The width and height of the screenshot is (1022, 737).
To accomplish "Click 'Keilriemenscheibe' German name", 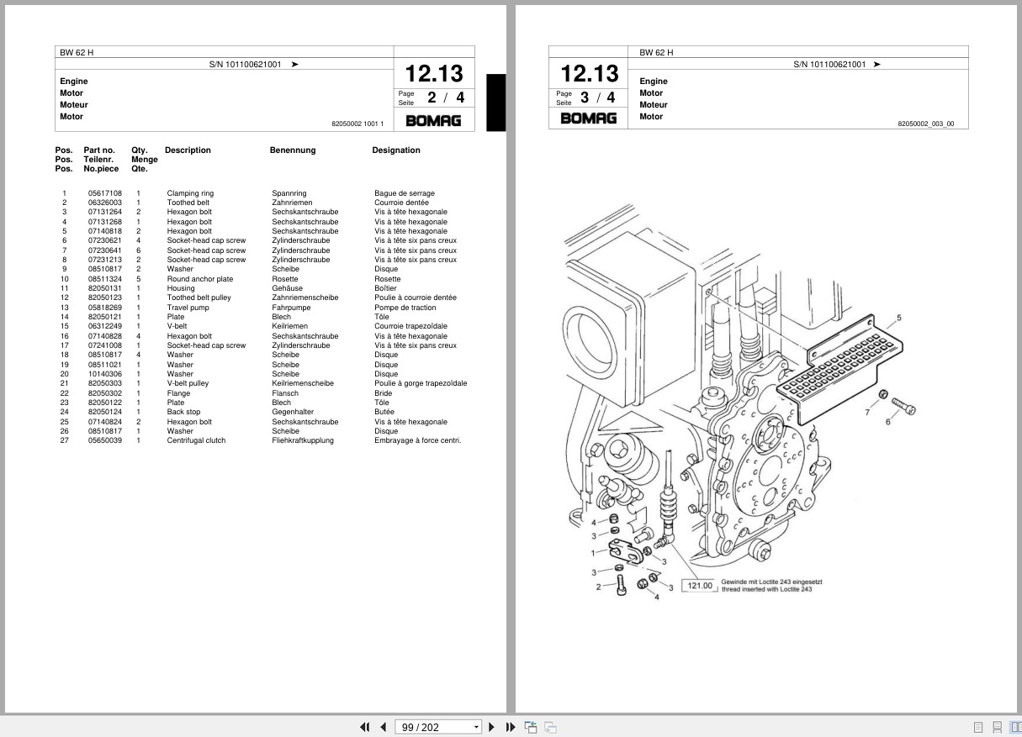I will (x=303, y=383).
